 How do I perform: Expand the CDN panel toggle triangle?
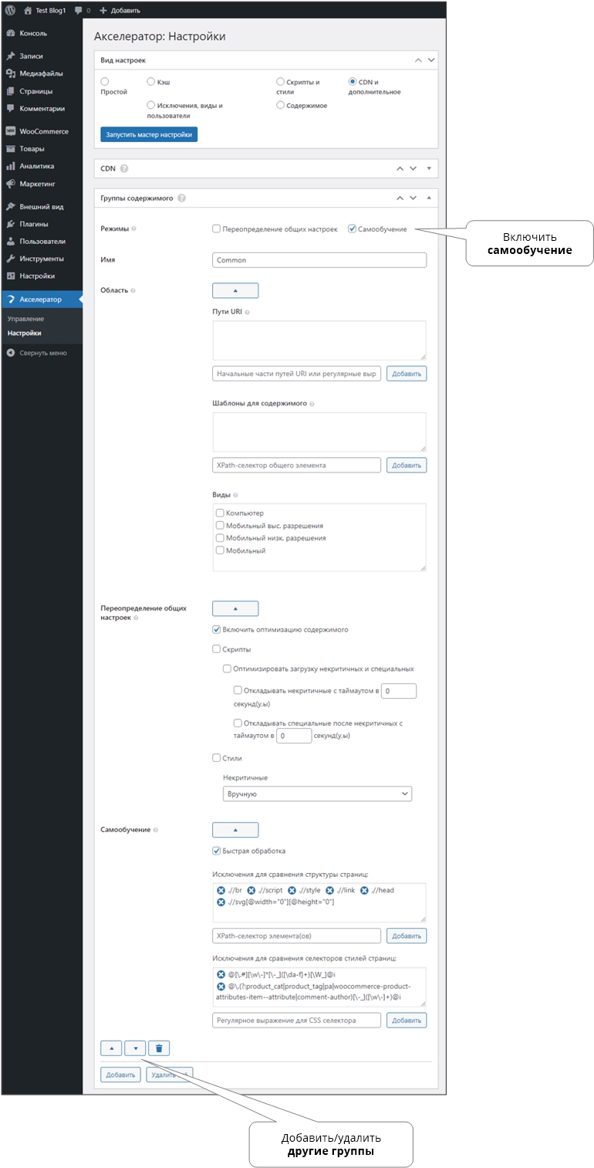pos(429,168)
